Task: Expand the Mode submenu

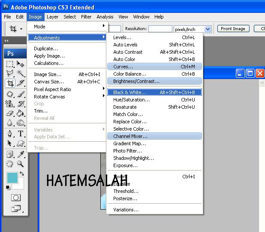Action: pos(67,26)
